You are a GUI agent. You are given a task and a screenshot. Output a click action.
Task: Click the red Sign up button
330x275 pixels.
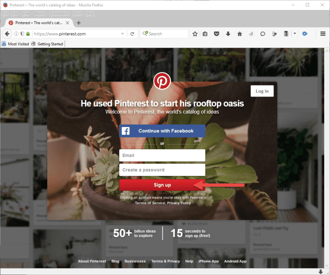[162, 185]
